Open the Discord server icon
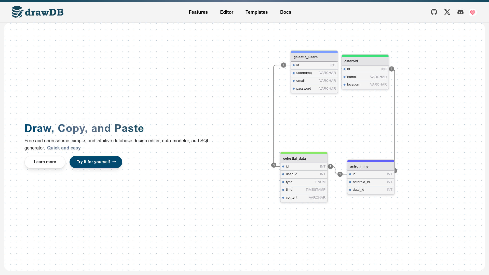The width and height of the screenshot is (489, 275). pos(460,12)
